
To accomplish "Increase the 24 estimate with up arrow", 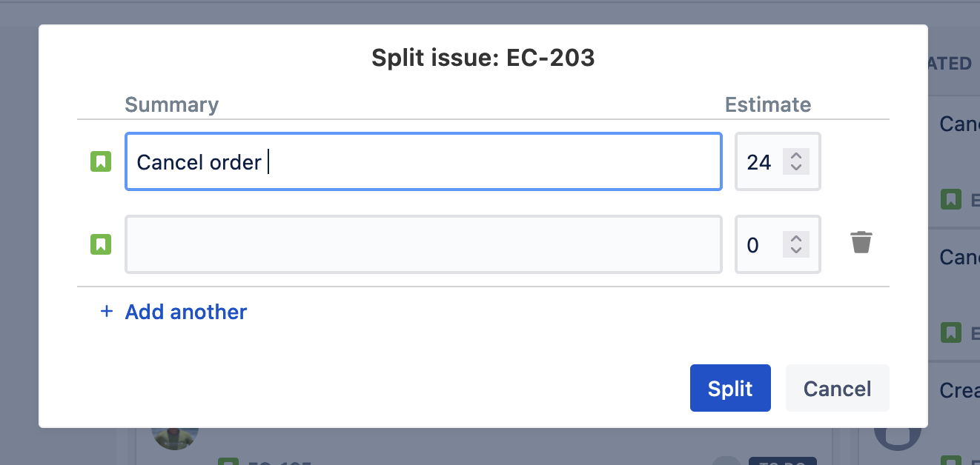I will (x=796, y=155).
